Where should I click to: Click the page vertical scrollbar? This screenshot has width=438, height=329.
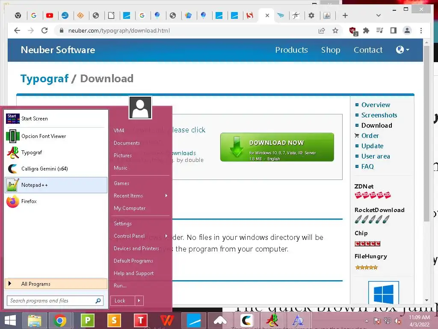(426, 134)
